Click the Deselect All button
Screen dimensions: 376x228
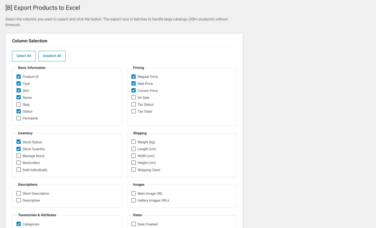pos(52,56)
